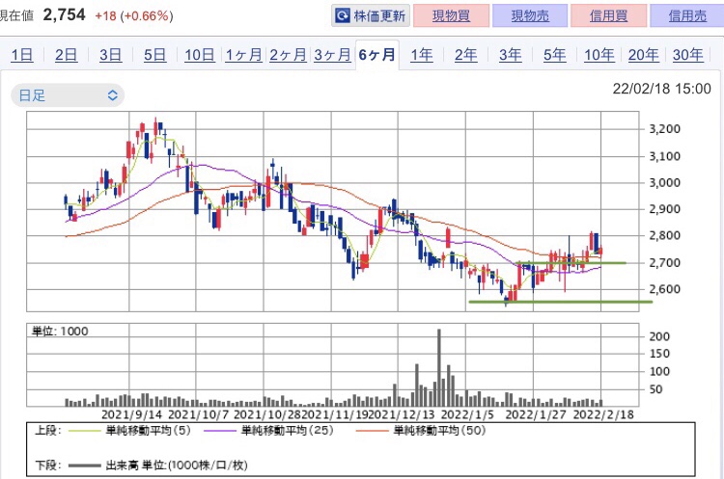Click the 2,700 price axis label
The height and width of the screenshot is (479, 724).
tap(664, 263)
